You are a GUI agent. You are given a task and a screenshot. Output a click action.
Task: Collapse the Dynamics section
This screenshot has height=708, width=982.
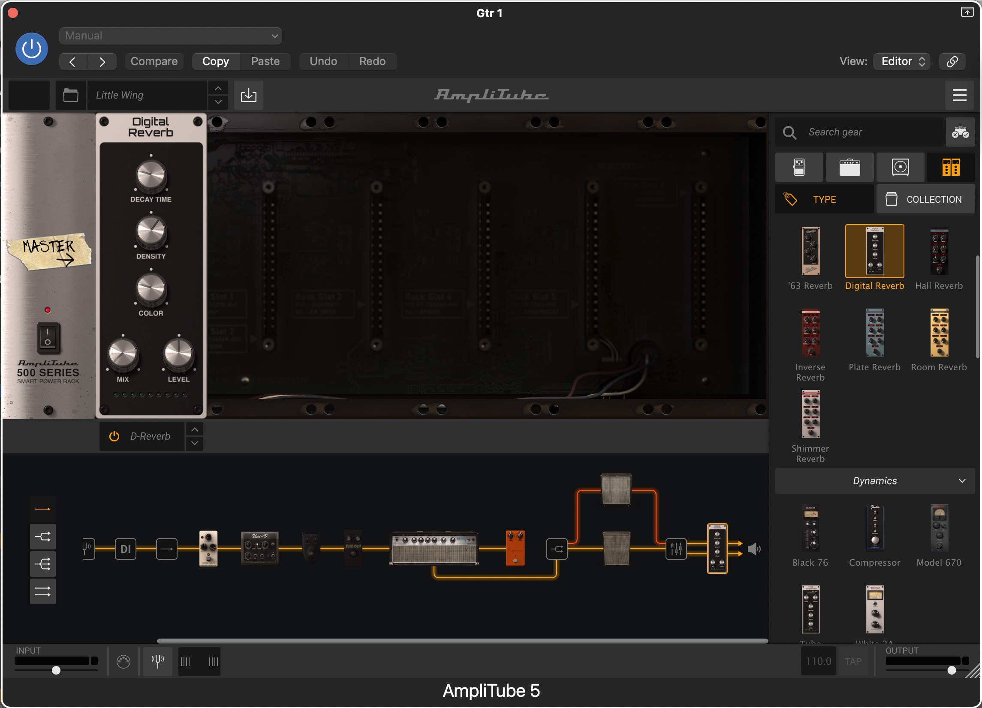(875, 481)
